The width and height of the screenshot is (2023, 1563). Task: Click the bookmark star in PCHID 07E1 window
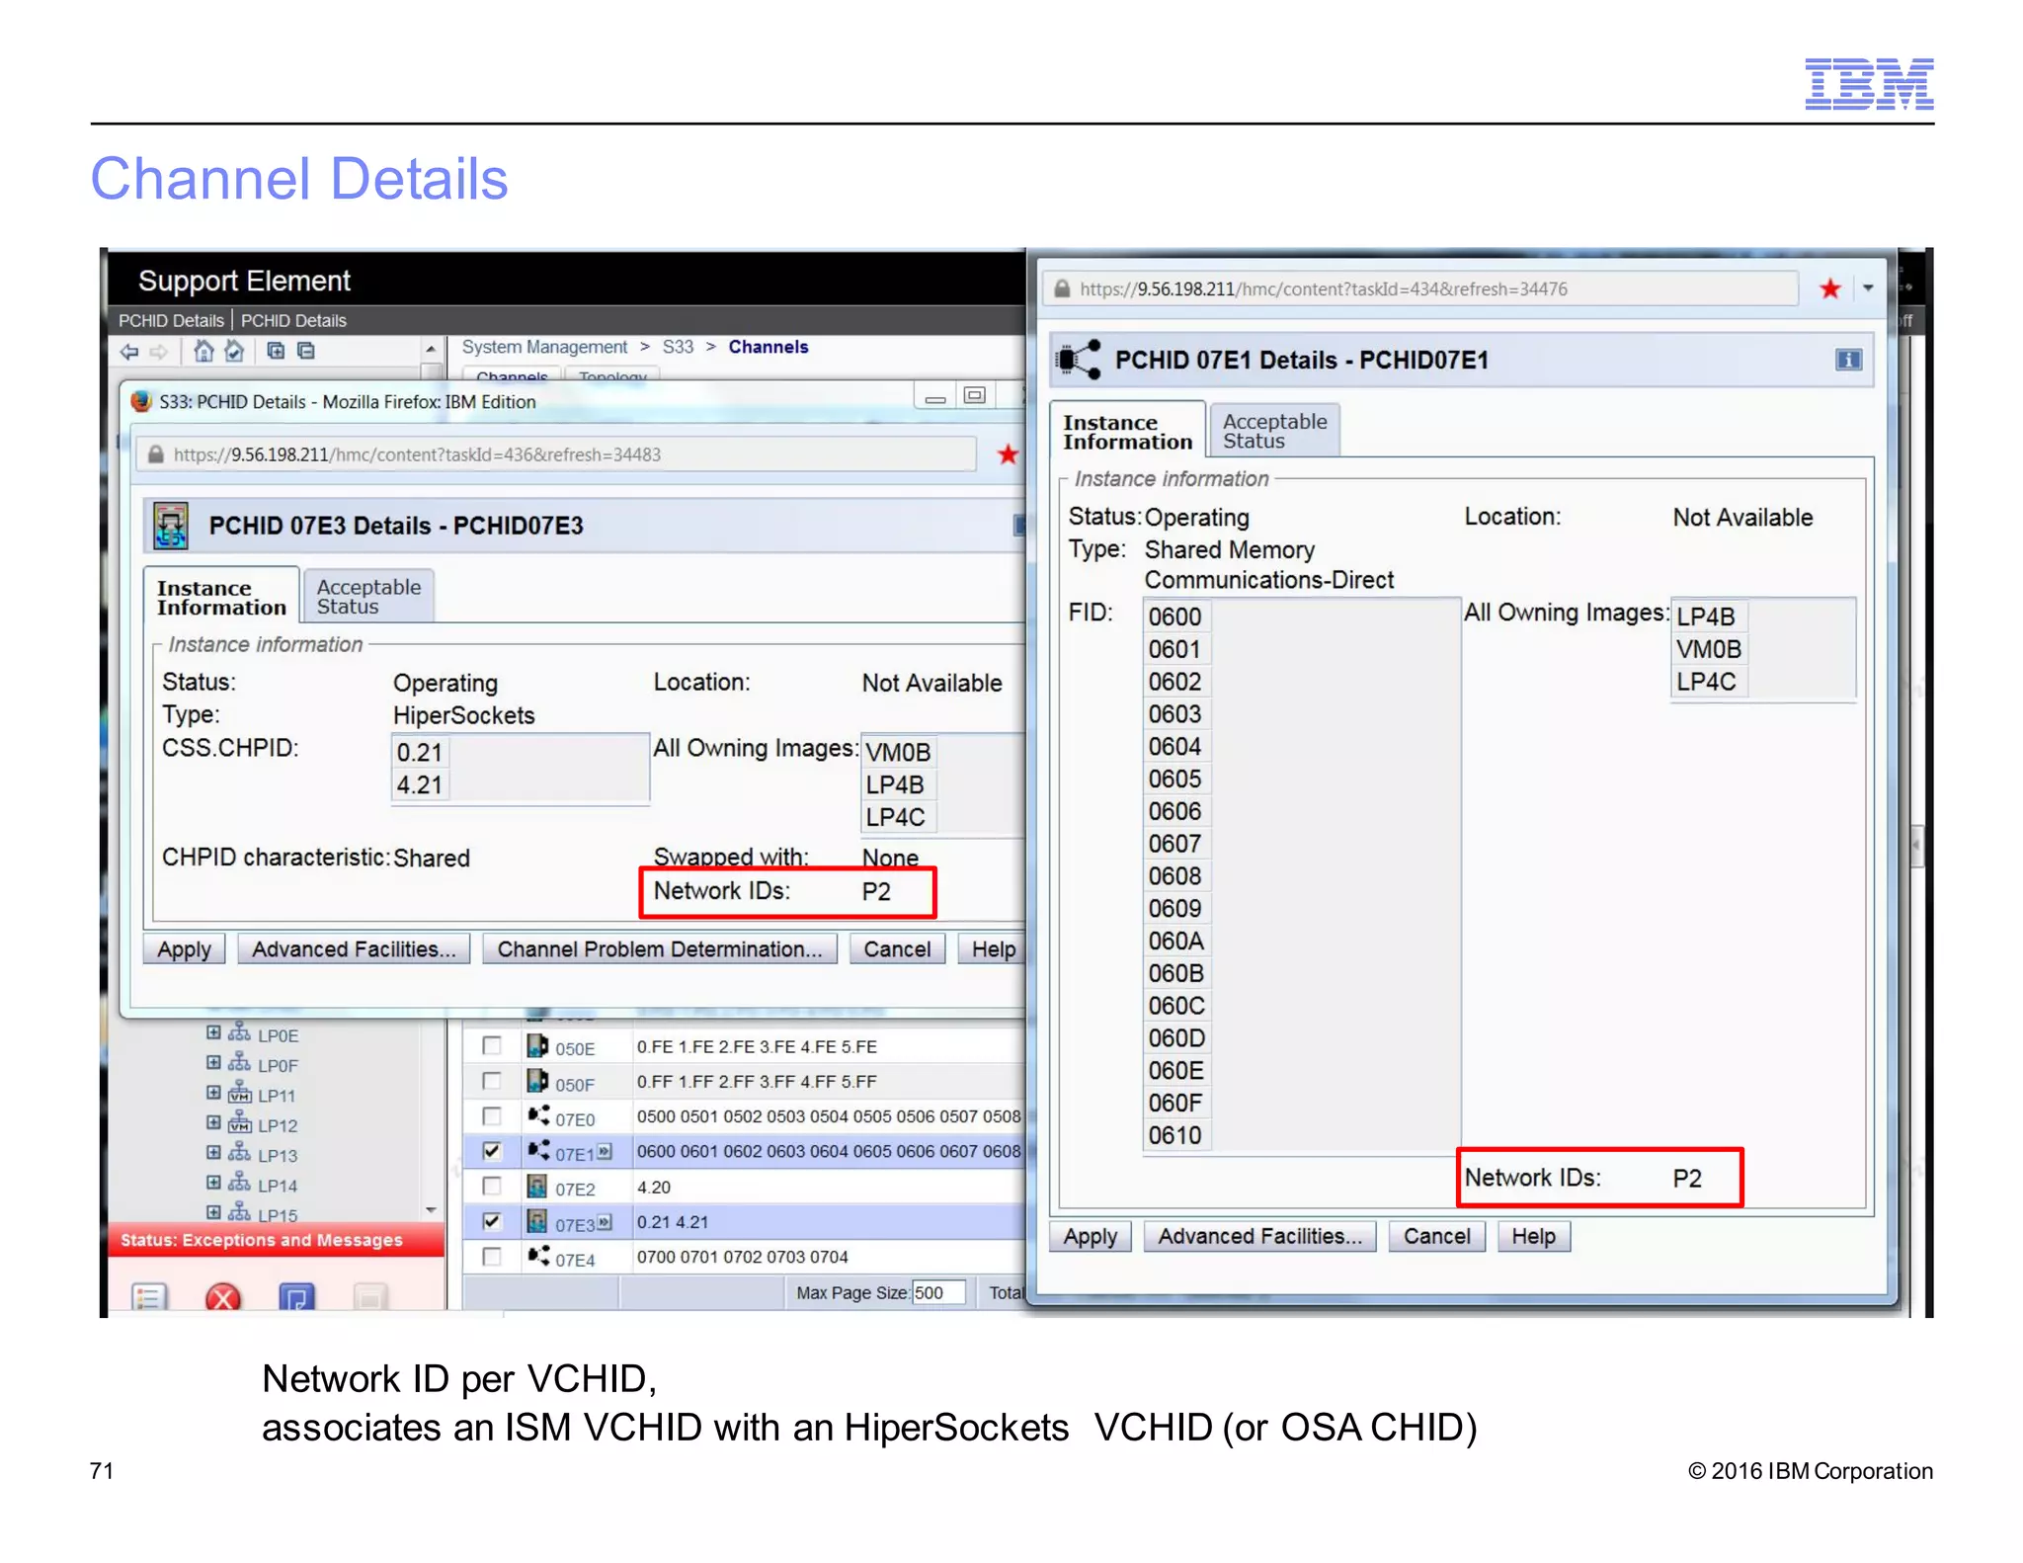[1829, 288]
